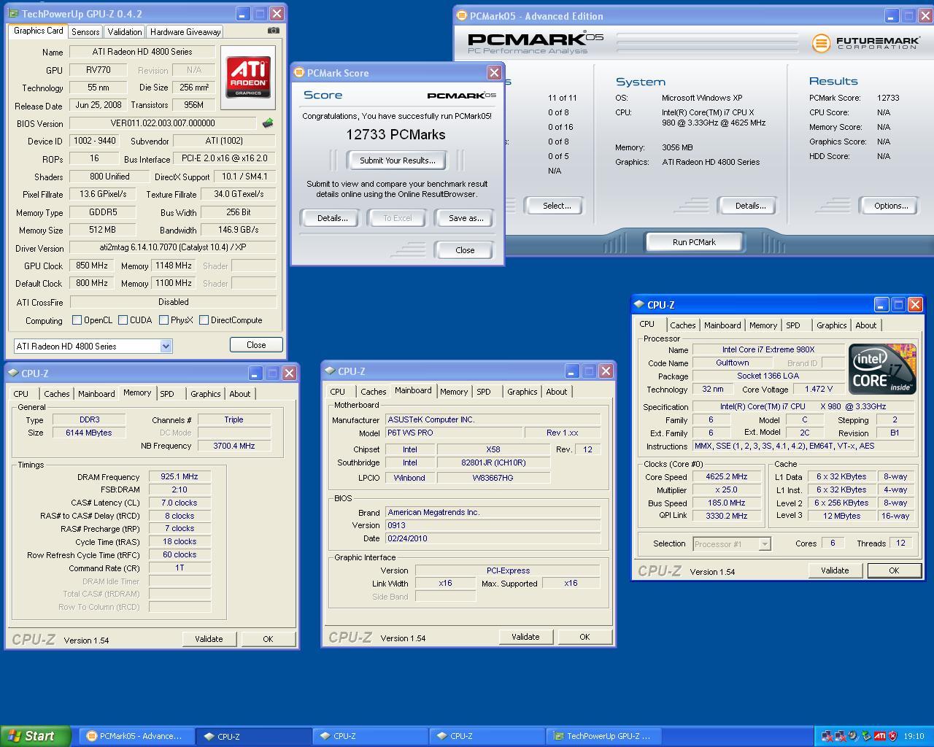Click the 12733 PCMarks score text
This screenshot has width=934, height=747.
[395, 134]
